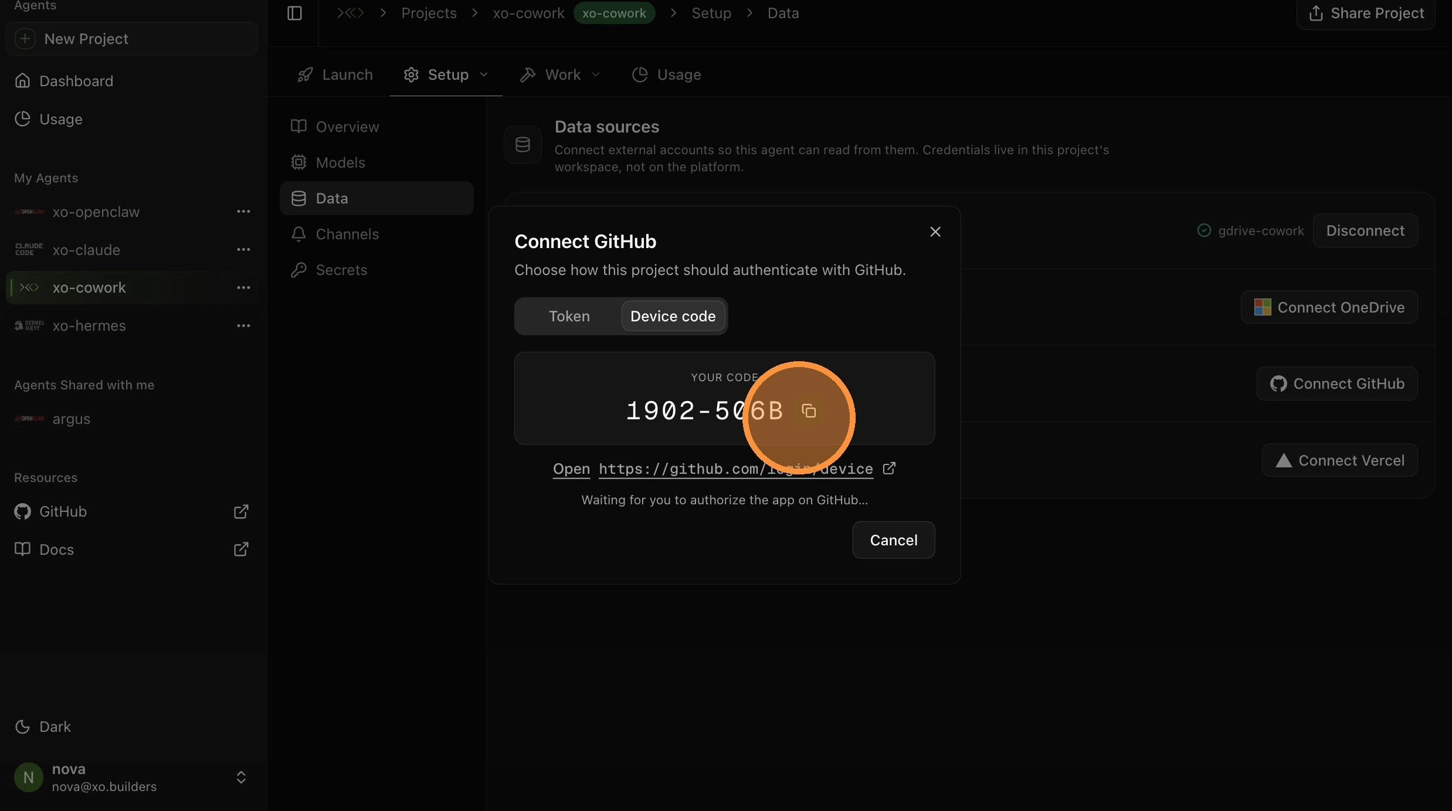
Task: Click the Channels bell icon
Action: tap(298, 234)
